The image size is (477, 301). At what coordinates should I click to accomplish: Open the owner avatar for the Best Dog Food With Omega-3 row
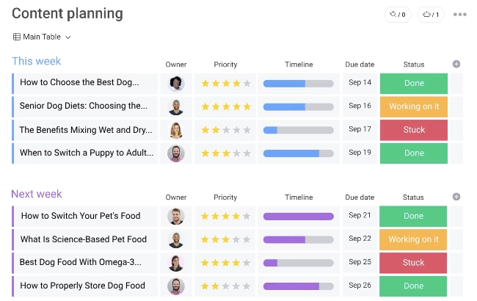pyautogui.click(x=176, y=263)
